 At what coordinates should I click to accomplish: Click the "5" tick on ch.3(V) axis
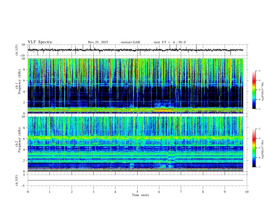[x=25, y=175]
